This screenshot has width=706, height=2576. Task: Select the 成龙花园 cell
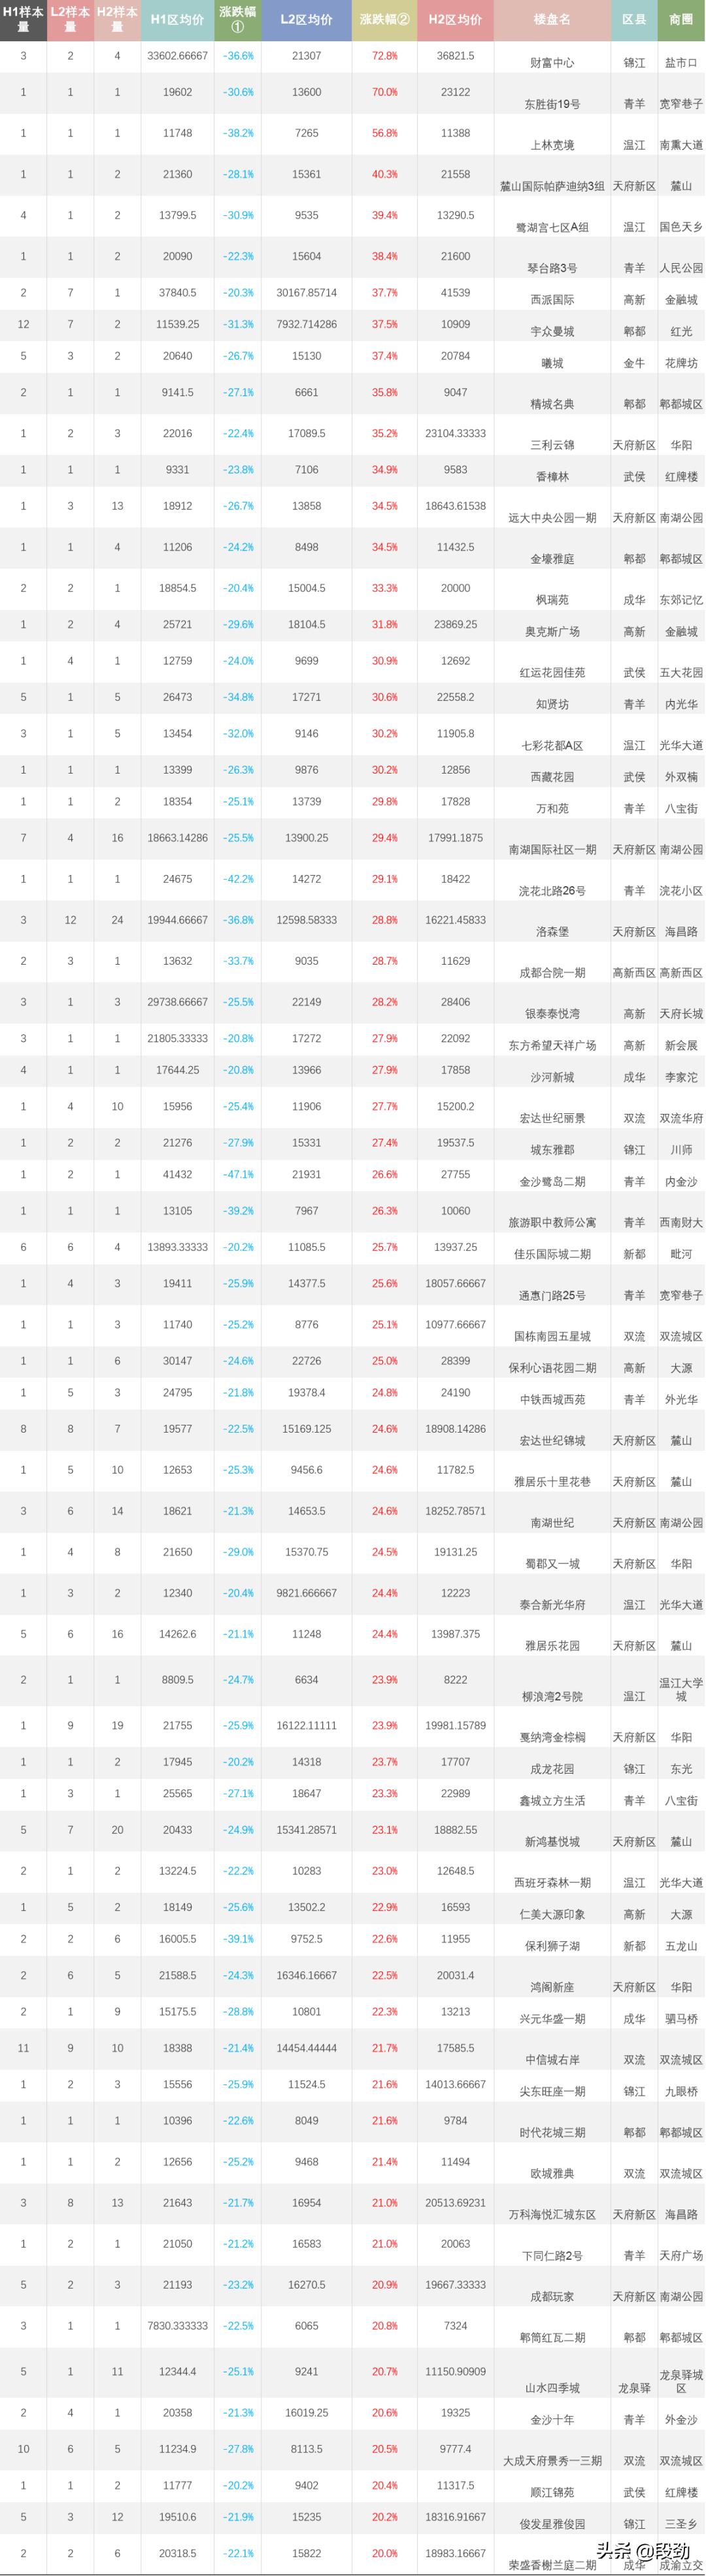tap(552, 1769)
